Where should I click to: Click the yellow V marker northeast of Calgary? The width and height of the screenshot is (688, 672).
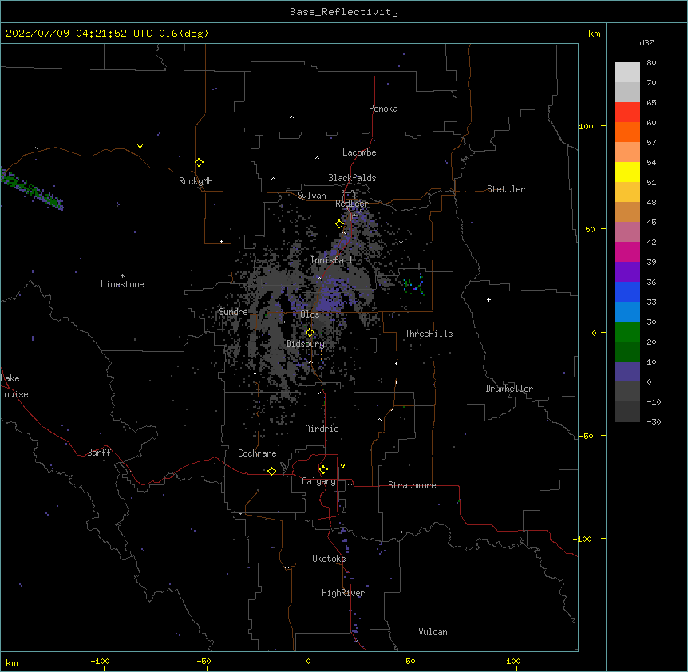(x=342, y=466)
